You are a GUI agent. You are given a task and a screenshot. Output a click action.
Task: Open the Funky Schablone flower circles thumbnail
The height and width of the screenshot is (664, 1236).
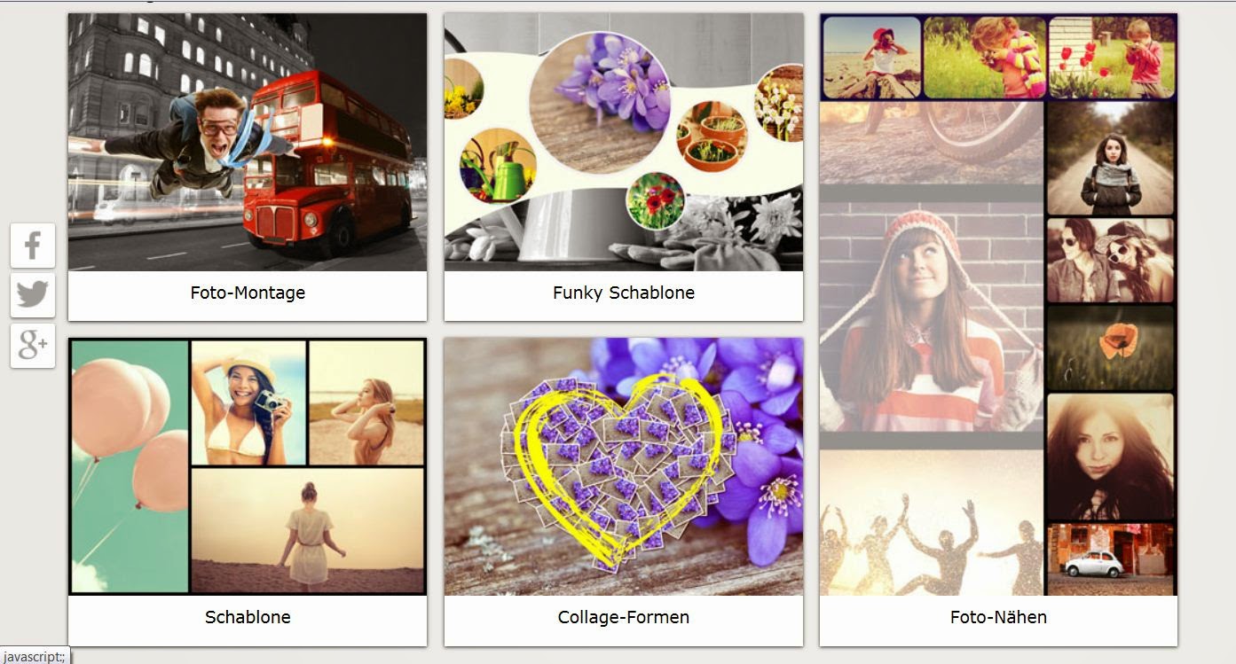coord(624,142)
